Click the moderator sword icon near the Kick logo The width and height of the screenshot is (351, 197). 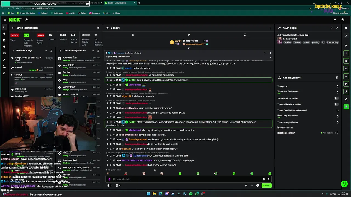pyautogui.click(x=26, y=20)
